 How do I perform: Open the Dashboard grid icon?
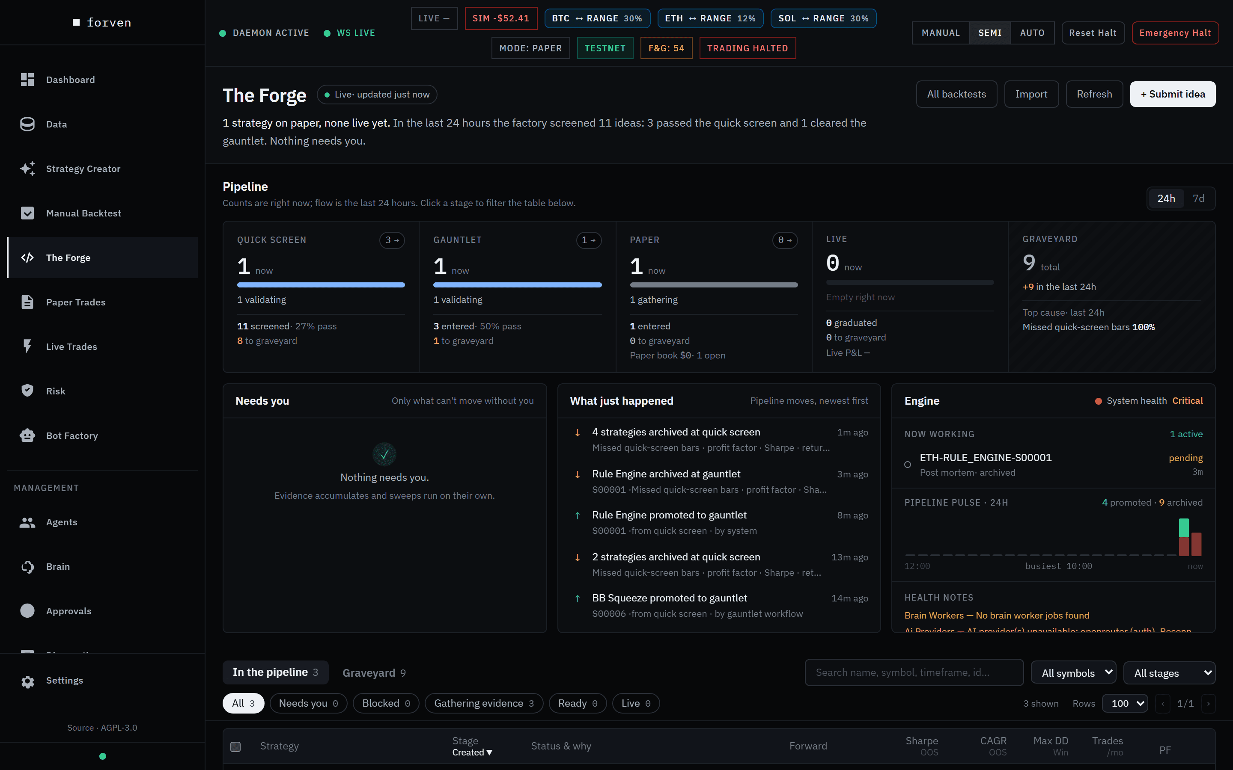point(27,80)
